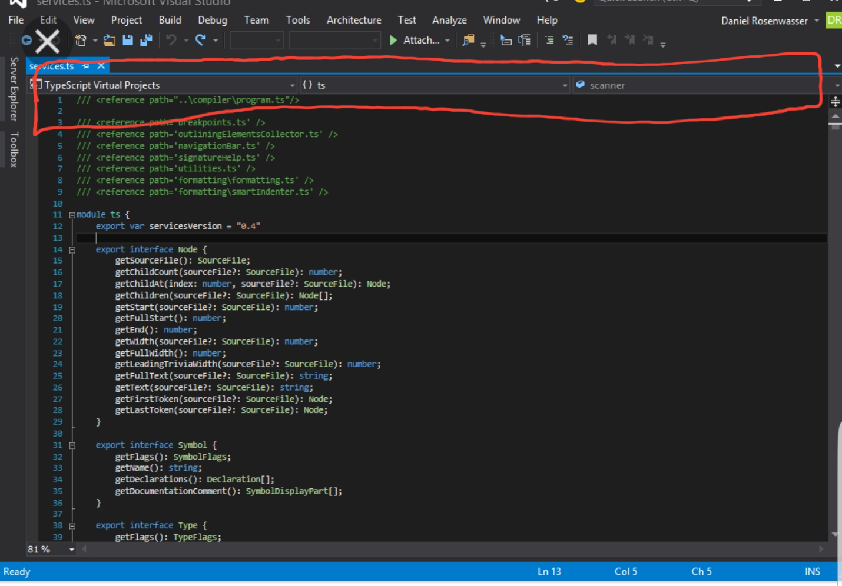
Task: Open Find in Files folder-magnifier icon
Action: (468, 40)
